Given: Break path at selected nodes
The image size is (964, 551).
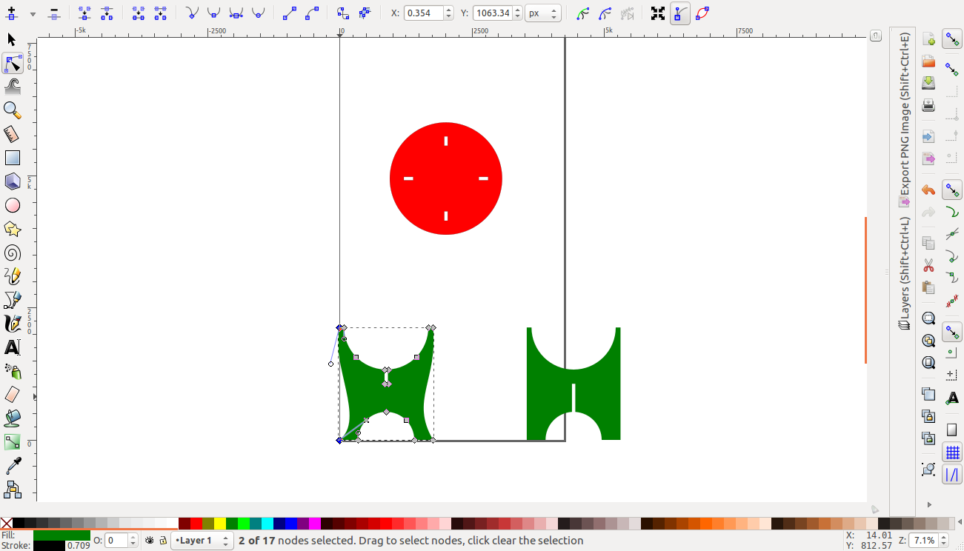Looking at the screenshot, I should tap(107, 13).
